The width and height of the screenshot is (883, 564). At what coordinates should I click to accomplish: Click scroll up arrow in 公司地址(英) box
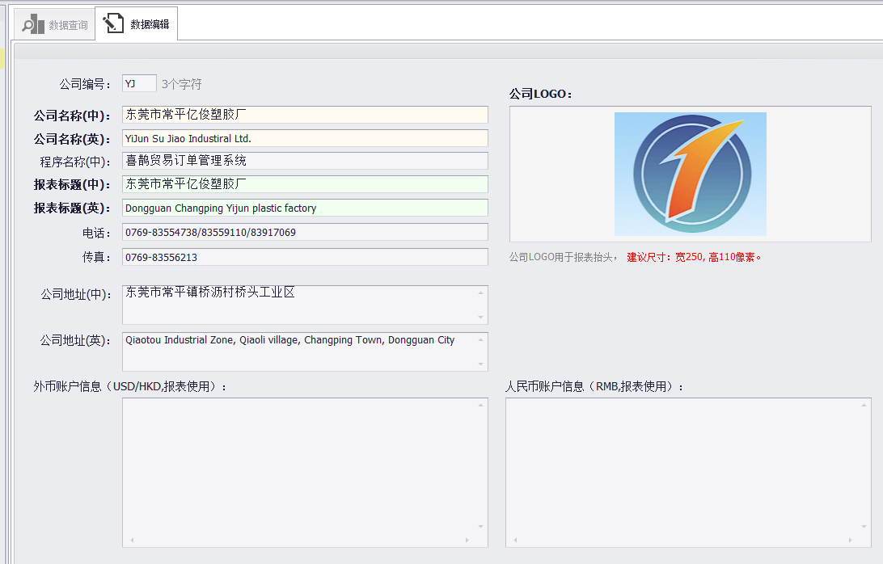point(480,339)
